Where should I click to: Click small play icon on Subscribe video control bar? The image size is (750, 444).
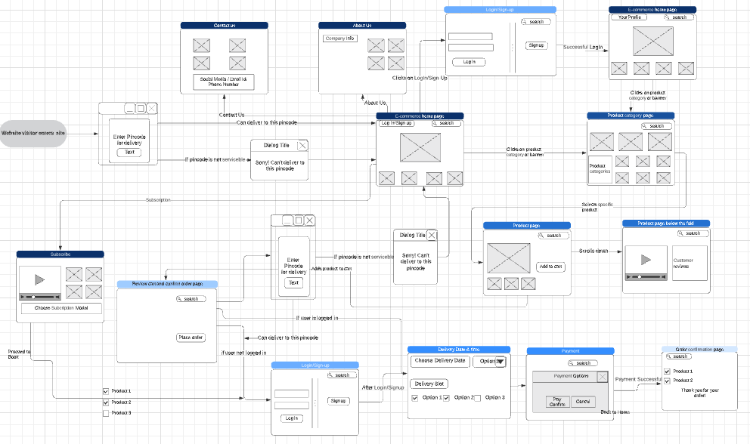click(23, 297)
